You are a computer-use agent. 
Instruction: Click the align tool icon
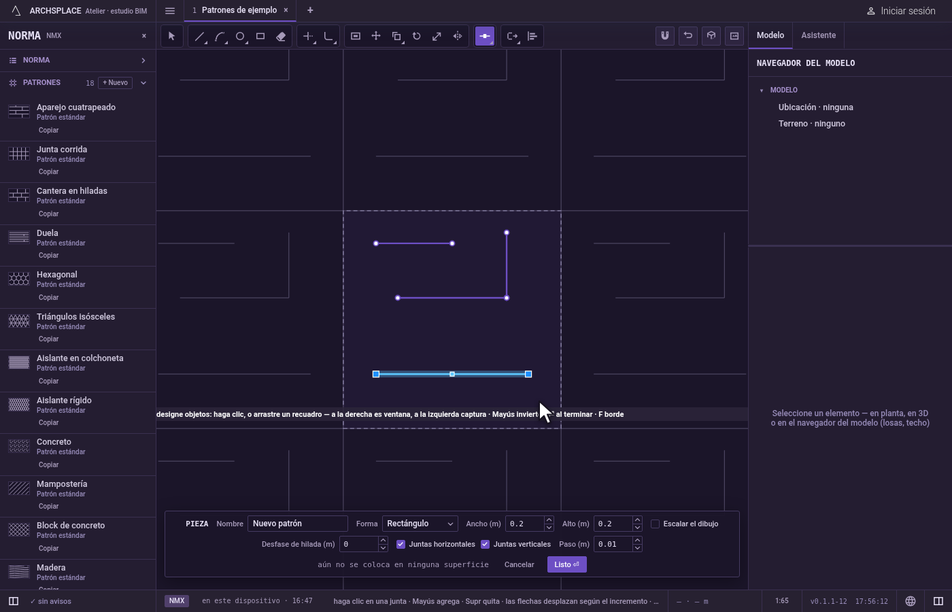pyautogui.click(x=532, y=36)
